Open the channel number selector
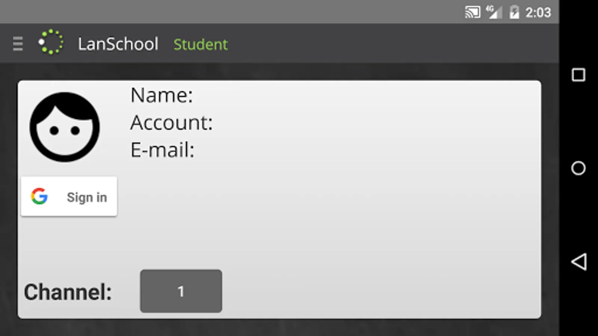This screenshot has width=598, height=336. click(181, 291)
